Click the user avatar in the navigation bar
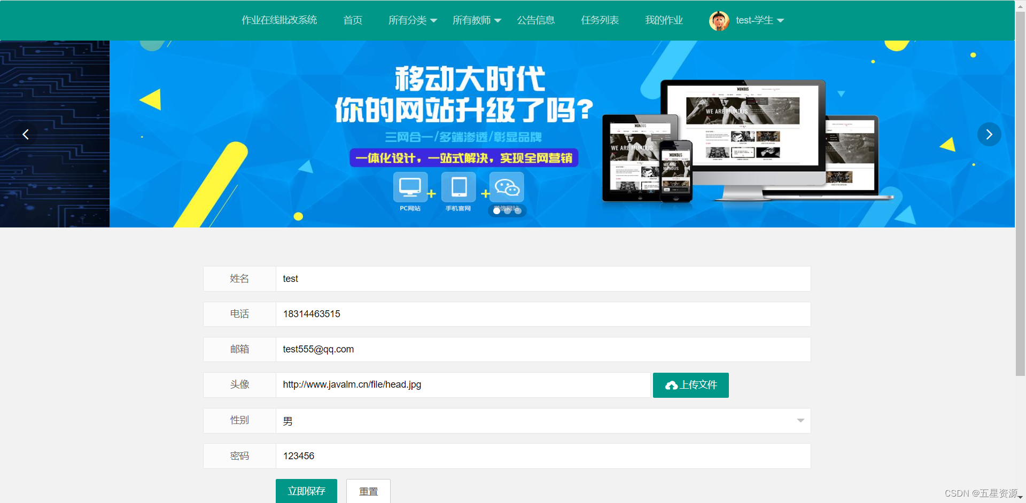Screen dimensions: 1026x503 tap(719, 20)
